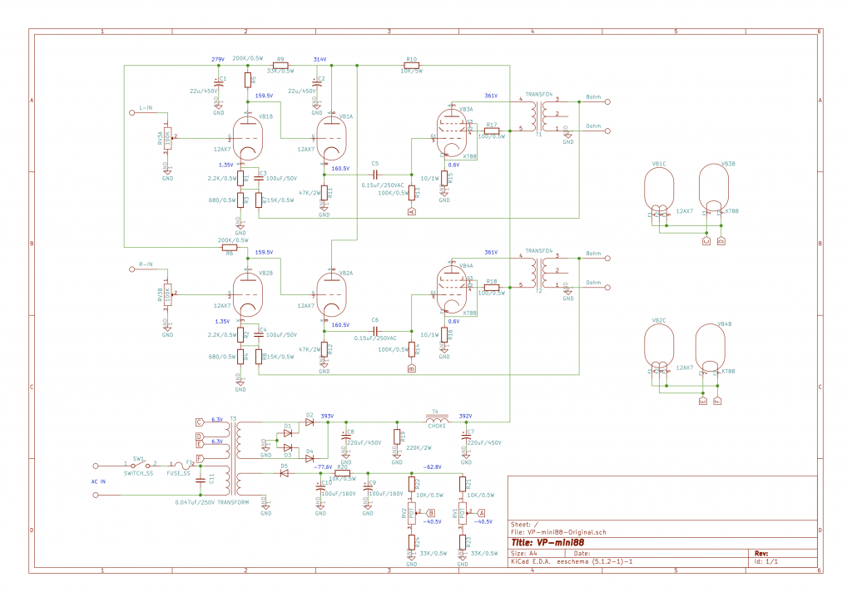Select the C11 capacitor near the fuse
852x602 pixels.
pos(201,480)
